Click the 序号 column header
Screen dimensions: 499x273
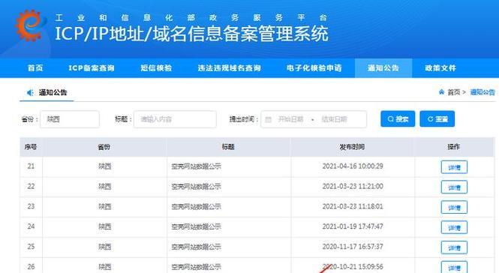(31, 147)
